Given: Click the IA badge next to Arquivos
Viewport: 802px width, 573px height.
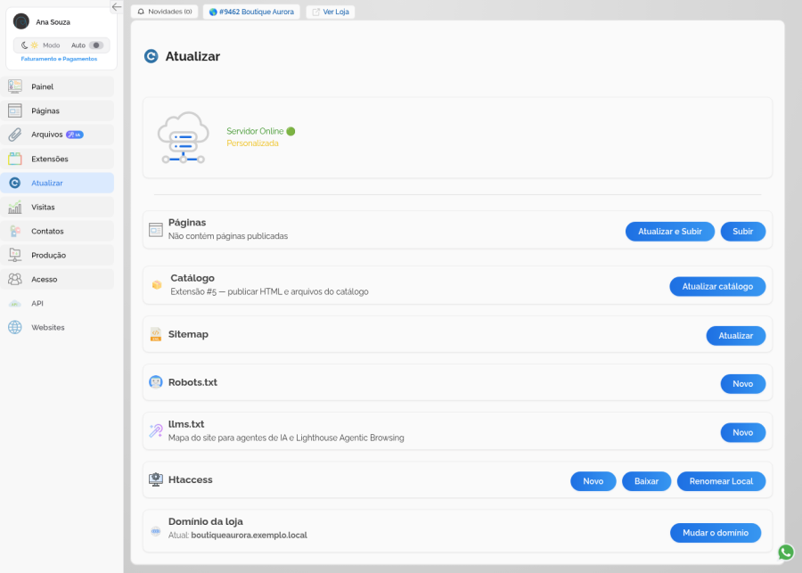Looking at the screenshot, I should [75, 135].
